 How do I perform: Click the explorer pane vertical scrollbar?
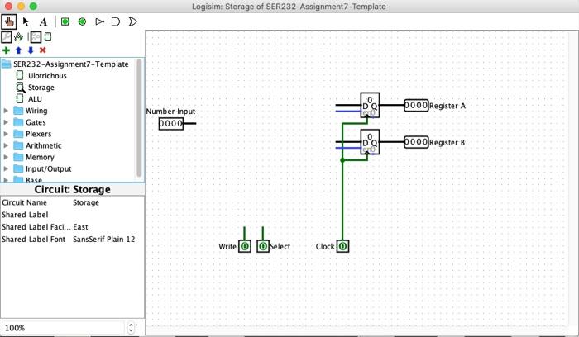click(139, 118)
